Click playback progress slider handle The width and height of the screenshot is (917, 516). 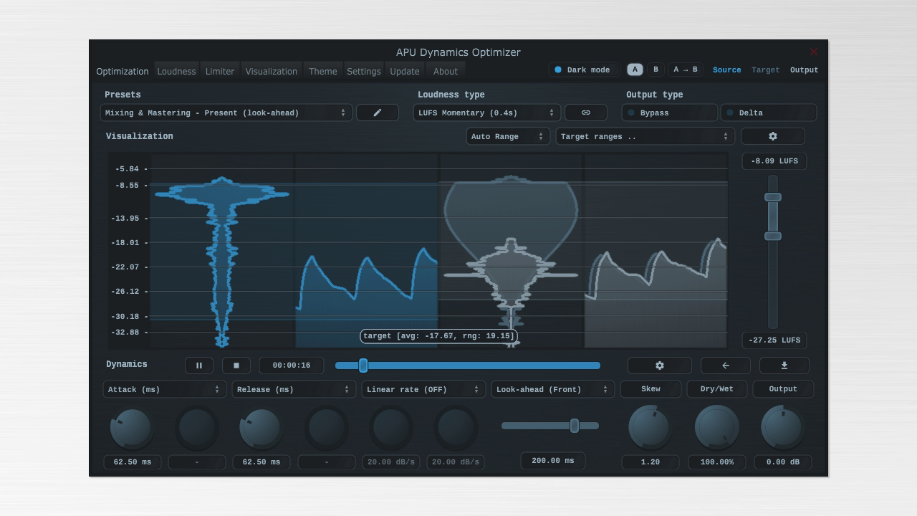[363, 365]
